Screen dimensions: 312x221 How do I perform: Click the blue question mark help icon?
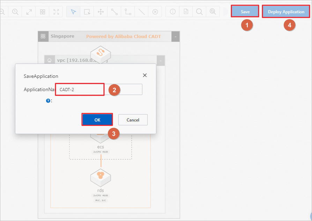(x=48, y=101)
